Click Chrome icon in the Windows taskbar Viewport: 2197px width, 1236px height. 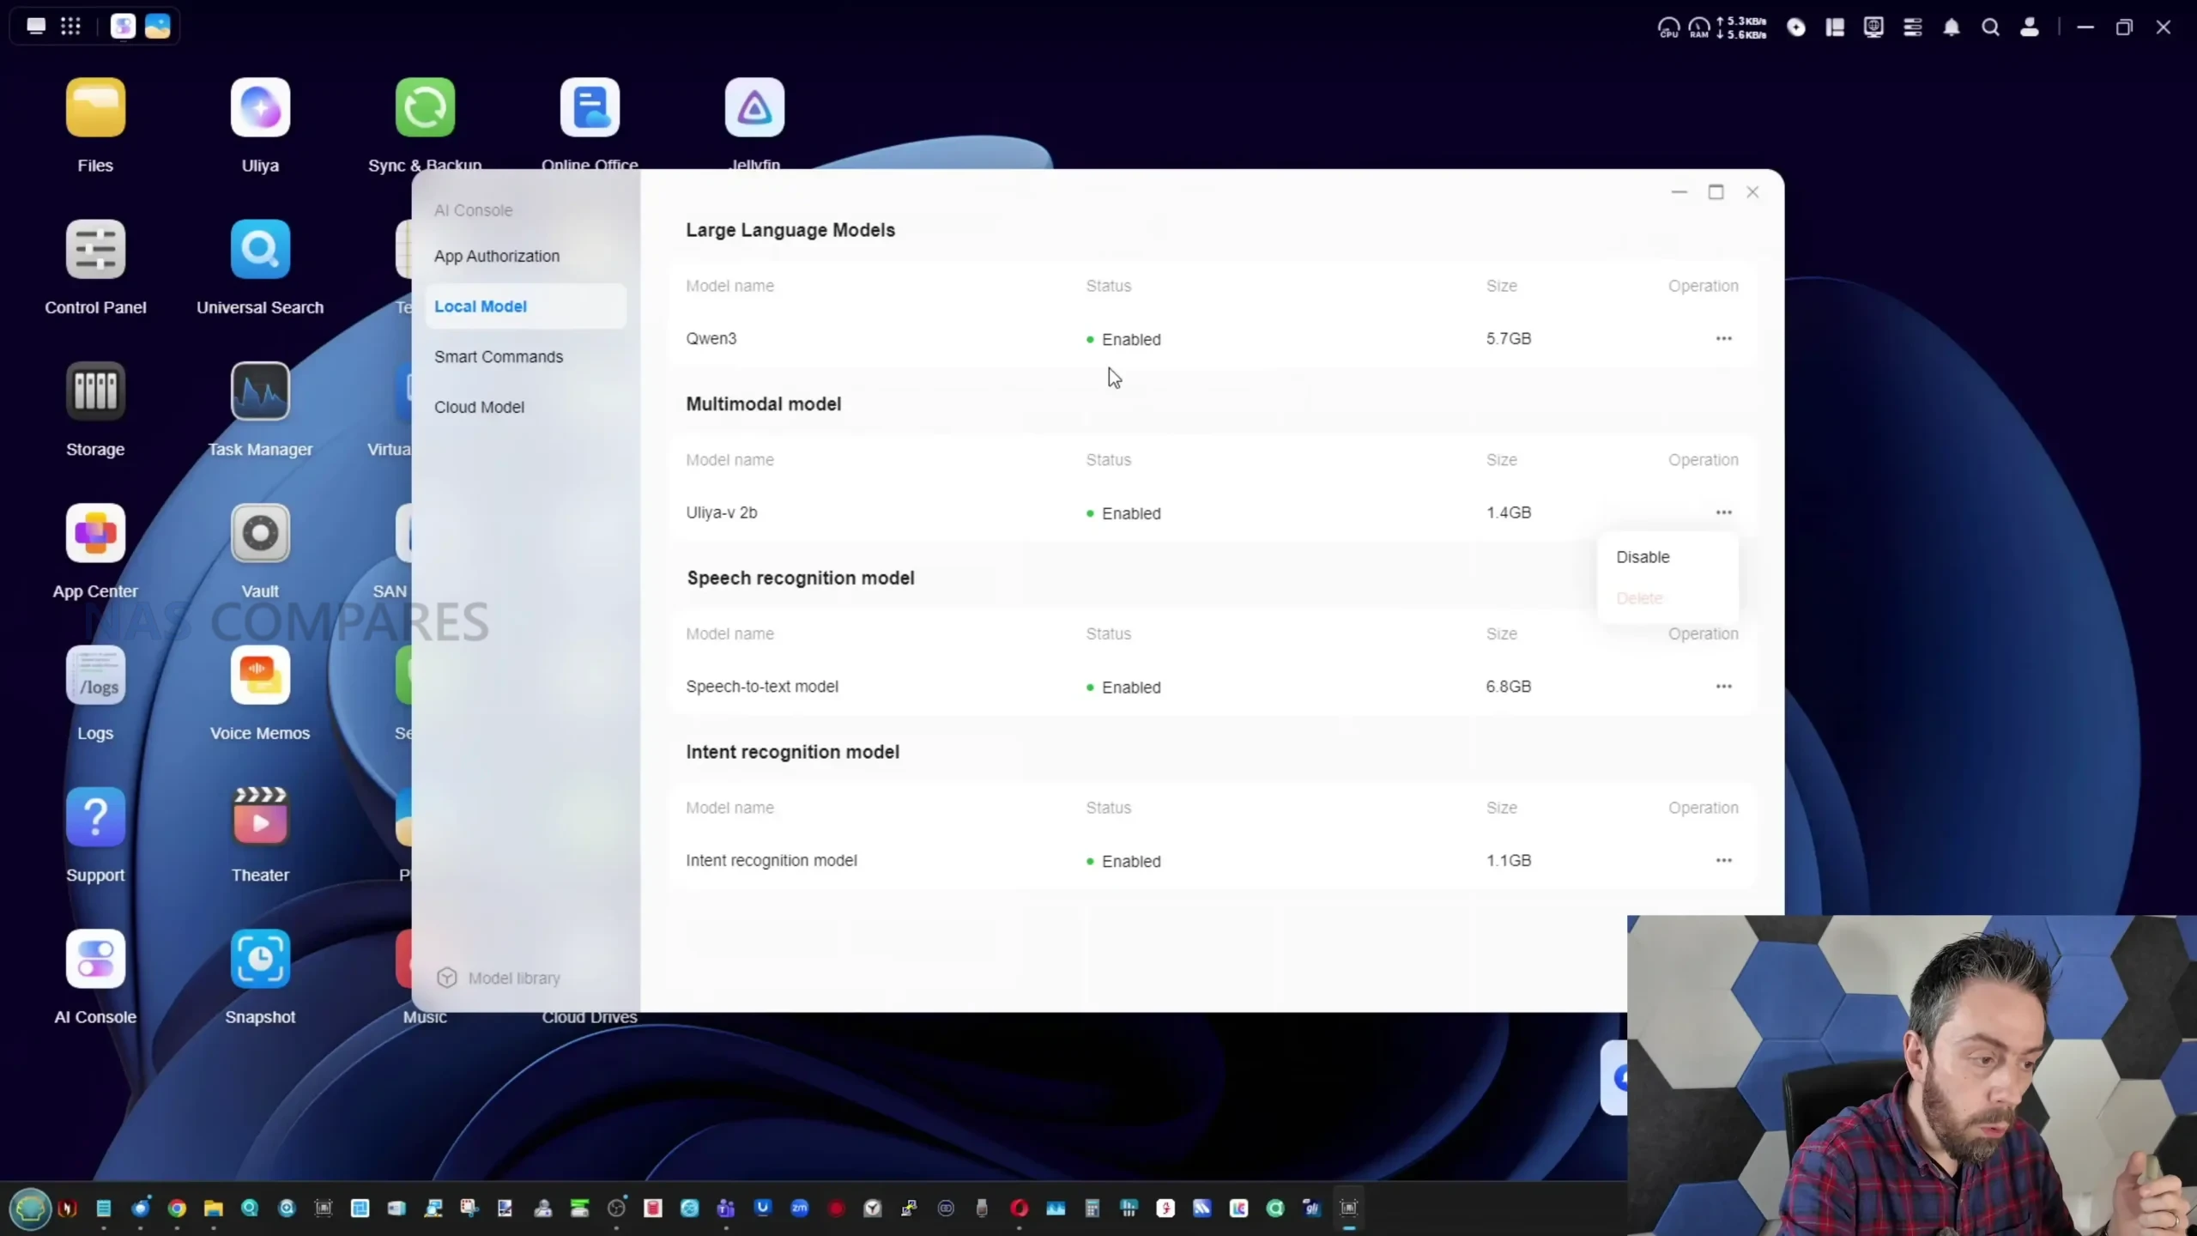(177, 1209)
